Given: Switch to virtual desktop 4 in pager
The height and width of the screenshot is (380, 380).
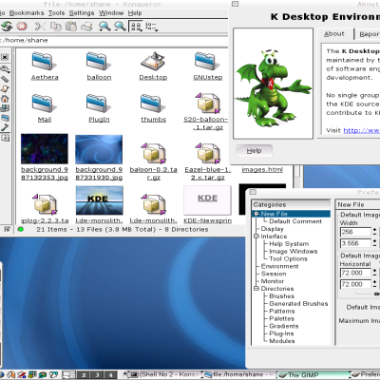Looking at the screenshot, I should tap(110, 375).
